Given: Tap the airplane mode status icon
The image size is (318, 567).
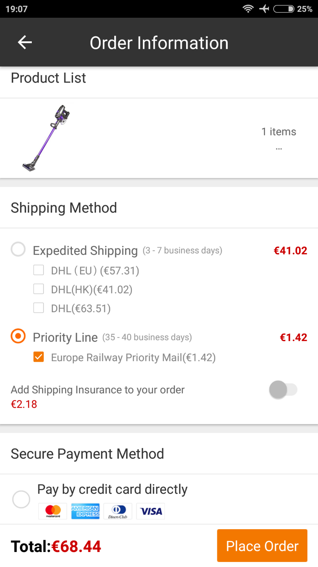Looking at the screenshot, I should click(x=264, y=9).
